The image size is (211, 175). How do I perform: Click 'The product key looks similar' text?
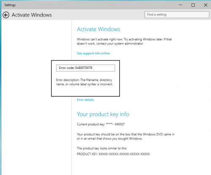pyautogui.click(x=102, y=148)
